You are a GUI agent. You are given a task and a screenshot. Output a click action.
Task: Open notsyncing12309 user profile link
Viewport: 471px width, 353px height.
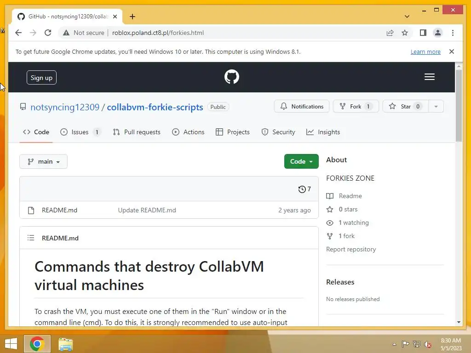64,107
